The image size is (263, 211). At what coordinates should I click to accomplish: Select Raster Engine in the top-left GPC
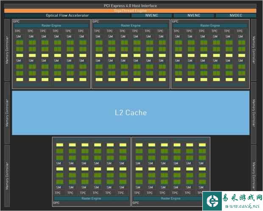point(51,25)
